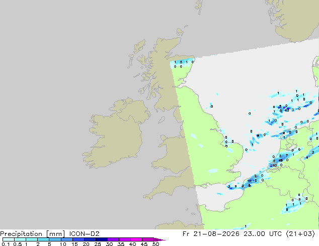This screenshot has height=246, width=319.
Task: Click the 13 mm value in North Sea
Action: coord(287,110)
